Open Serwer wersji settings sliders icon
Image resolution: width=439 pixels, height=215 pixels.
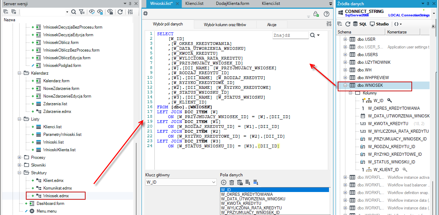(130, 12)
